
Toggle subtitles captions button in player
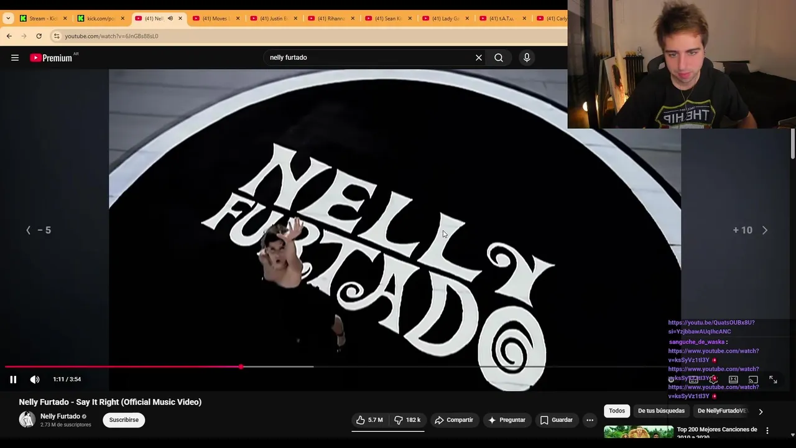(x=693, y=380)
